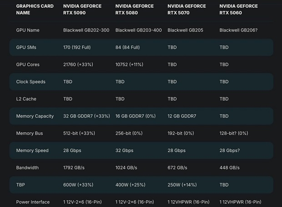Select the GPU SMs row label

click(x=27, y=47)
